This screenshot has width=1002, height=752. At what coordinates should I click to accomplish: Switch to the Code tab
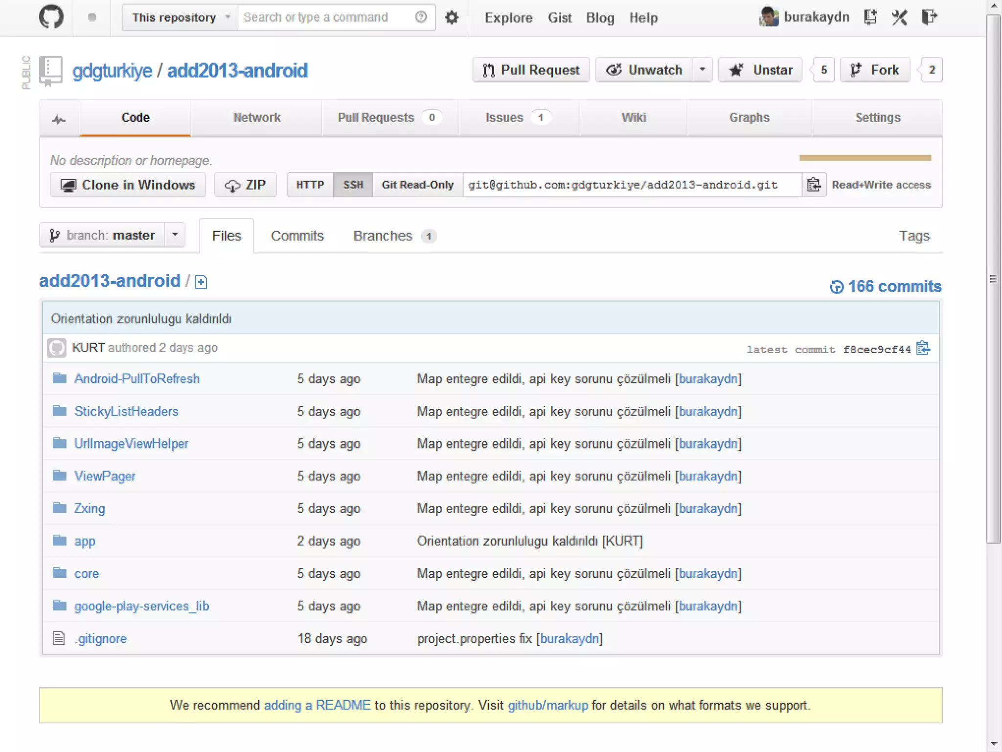136,117
